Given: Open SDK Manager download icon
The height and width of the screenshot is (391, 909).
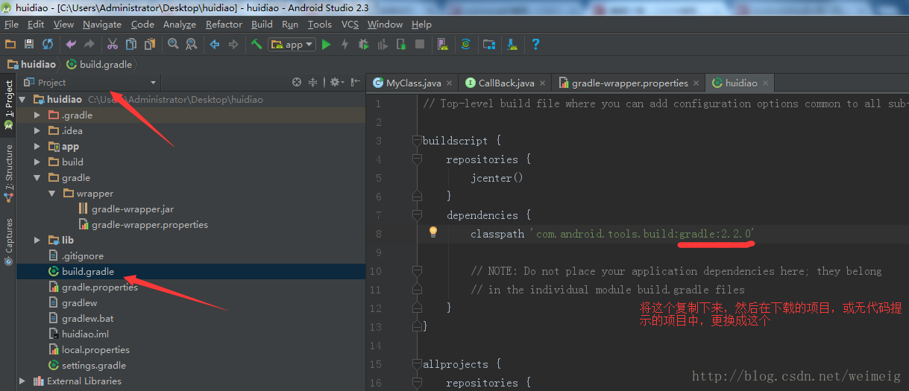Looking at the screenshot, I should (x=512, y=45).
